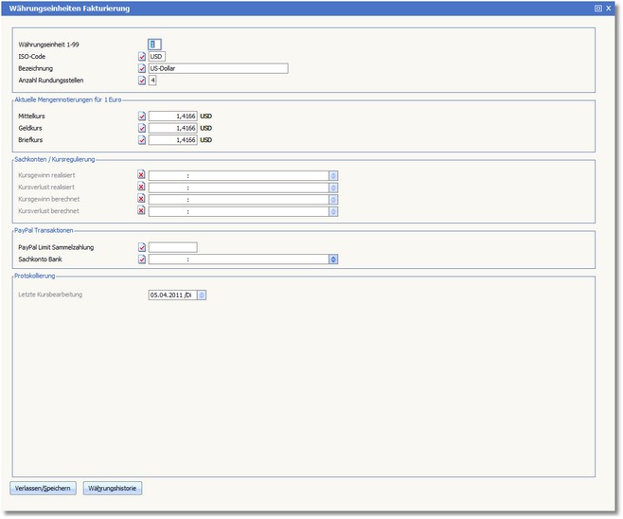The height and width of the screenshot is (519, 623).
Task: Click the red X icon for Kursverlust realisiert
Action: point(142,188)
